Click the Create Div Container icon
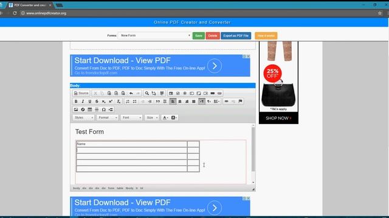This screenshot has height=218, width=389. click(x=165, y=101)
